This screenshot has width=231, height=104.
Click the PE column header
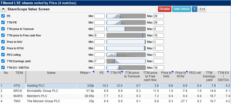click(102, 77)
